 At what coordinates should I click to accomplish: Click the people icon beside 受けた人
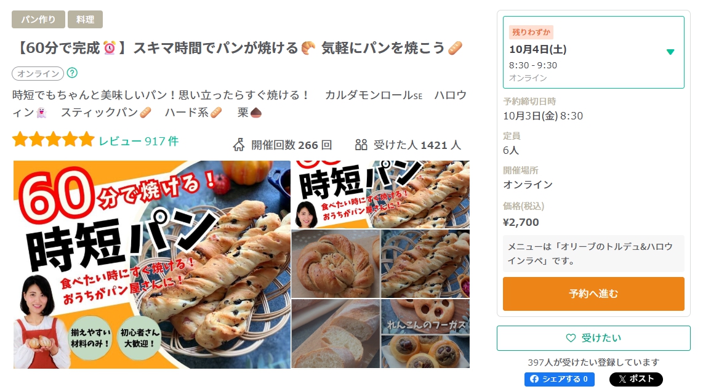click(x=361, y=145)
